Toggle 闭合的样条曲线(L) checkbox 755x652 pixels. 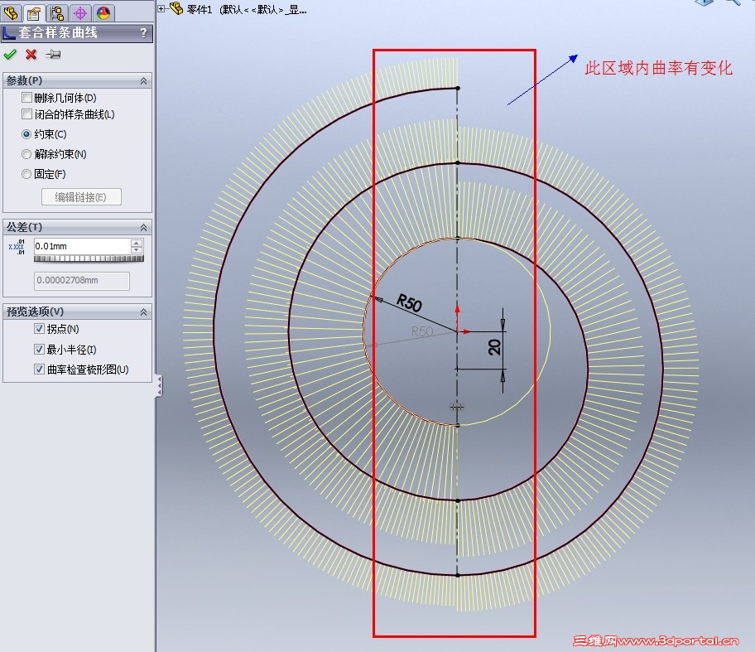27,114
